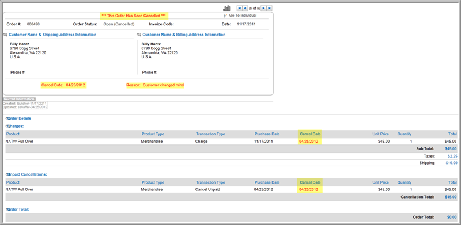Click the highlighted Cancel Date 04/25/2012 in header
Screen dimensions: 461x225
[75, 86]
